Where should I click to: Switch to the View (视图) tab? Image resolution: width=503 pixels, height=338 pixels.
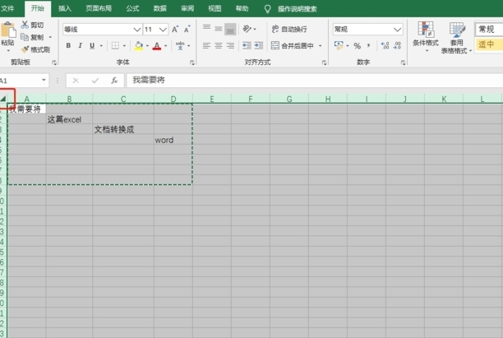(x=215, y=8)
